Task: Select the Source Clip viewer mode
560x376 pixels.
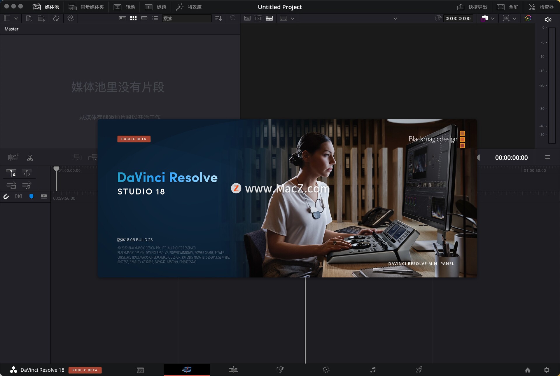Action: (x=247, y=18)
